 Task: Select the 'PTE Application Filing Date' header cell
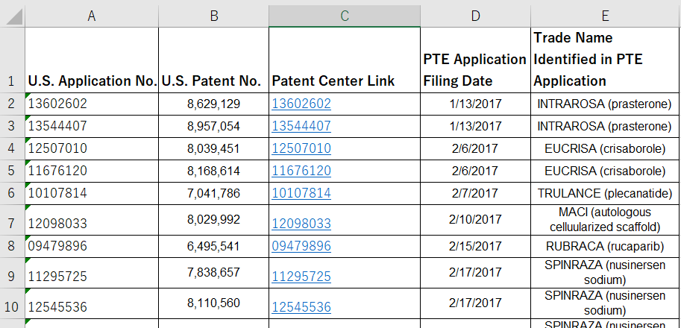pos(476,60)
